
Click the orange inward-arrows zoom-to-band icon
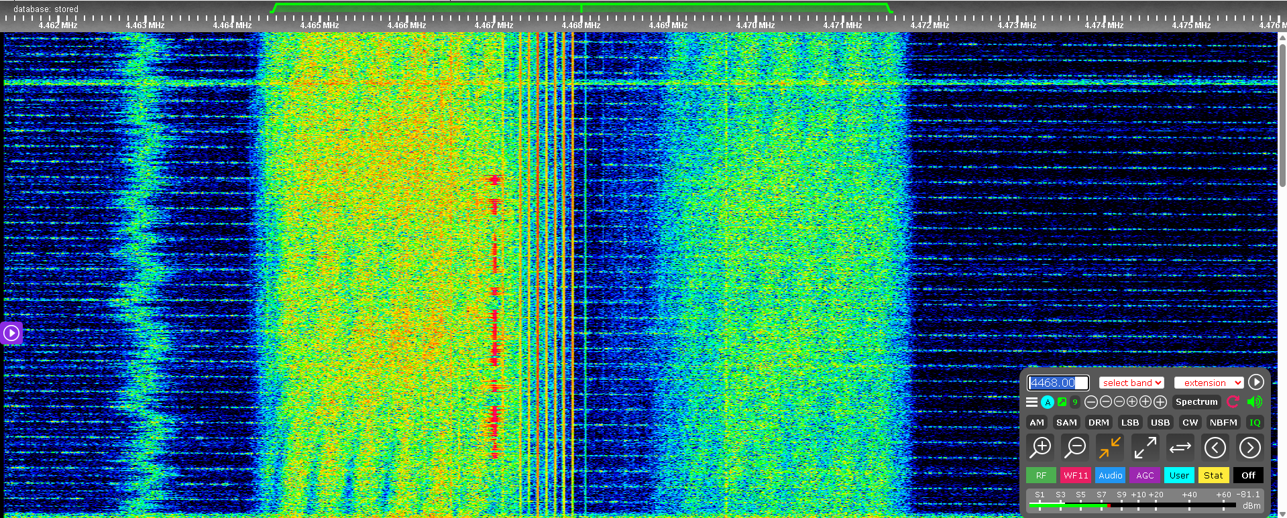[x=1110, y=447]
